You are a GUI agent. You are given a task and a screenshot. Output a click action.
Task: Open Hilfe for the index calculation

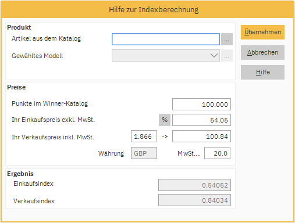tap(262, 72)
